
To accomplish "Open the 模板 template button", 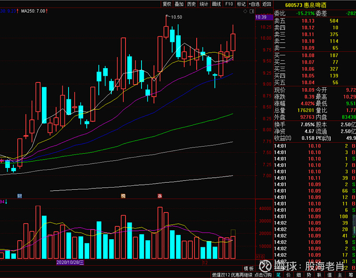I will [249, 268].
